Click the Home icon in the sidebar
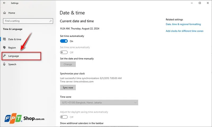Image resolution: width=212 pixels, height=127 pixels. (x=5, y=13)
